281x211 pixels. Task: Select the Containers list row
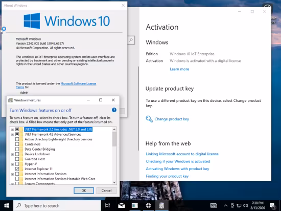tap(32, 144)
